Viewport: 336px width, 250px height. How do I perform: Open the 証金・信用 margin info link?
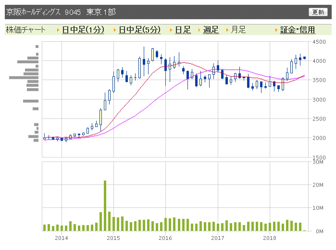[298, 30]
